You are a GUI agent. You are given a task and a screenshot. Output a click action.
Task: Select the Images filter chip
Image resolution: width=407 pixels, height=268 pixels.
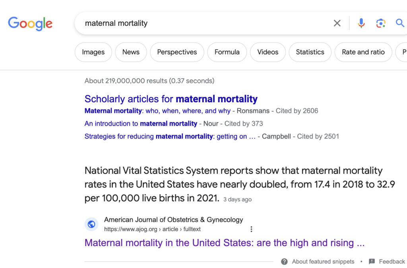coord(93,52)
